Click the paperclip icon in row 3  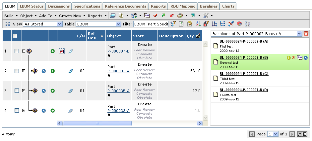click(70, 91)
